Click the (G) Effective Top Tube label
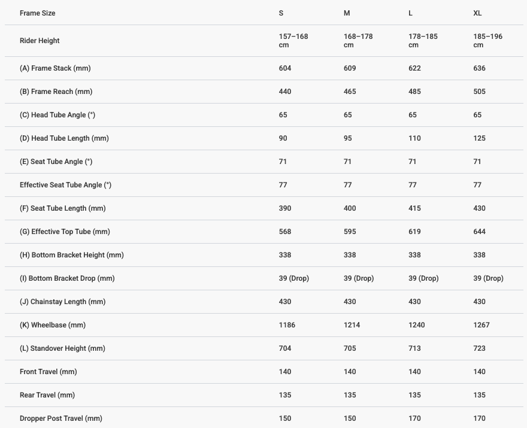The height and width of the screenshot is (428, 527). point(65,232)
